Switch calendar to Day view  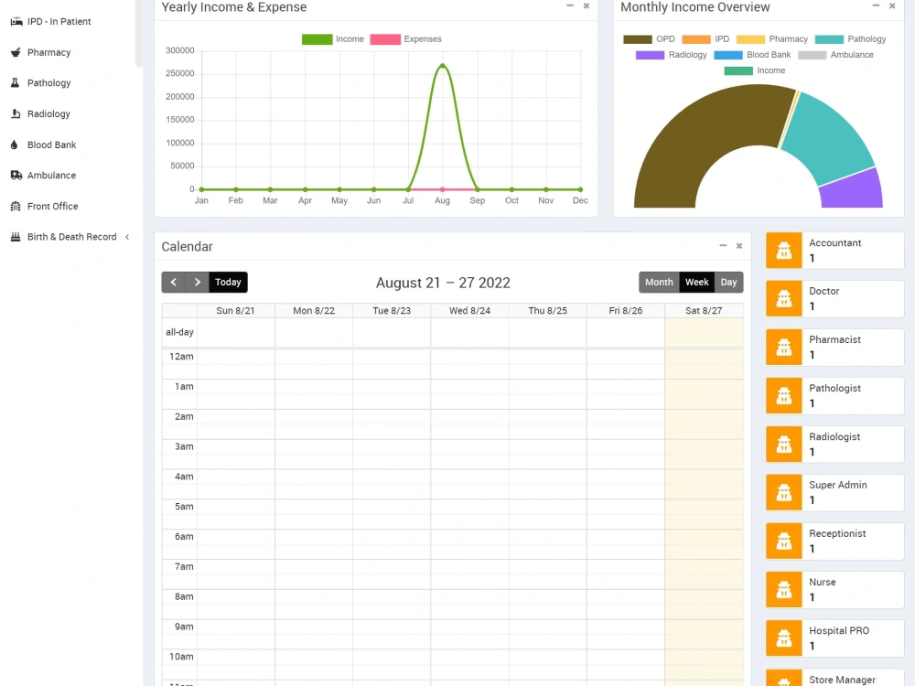tap(729, 283)
